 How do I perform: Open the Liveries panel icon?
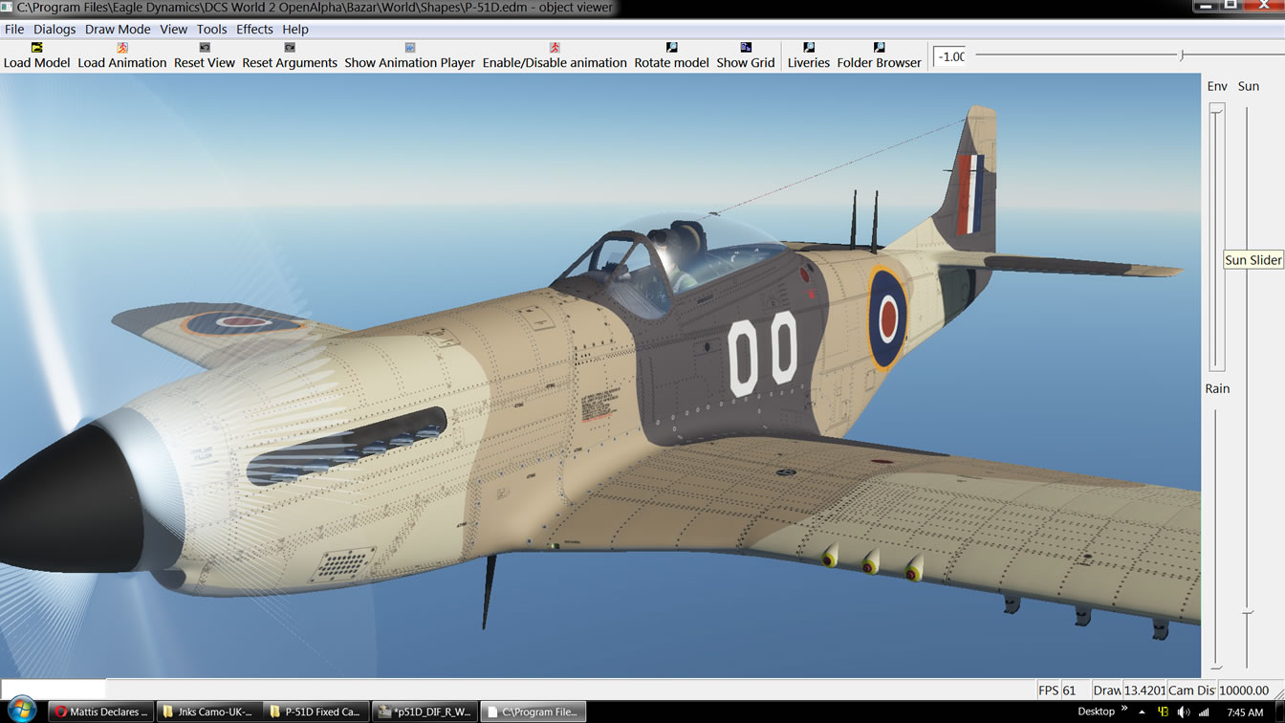809,48
